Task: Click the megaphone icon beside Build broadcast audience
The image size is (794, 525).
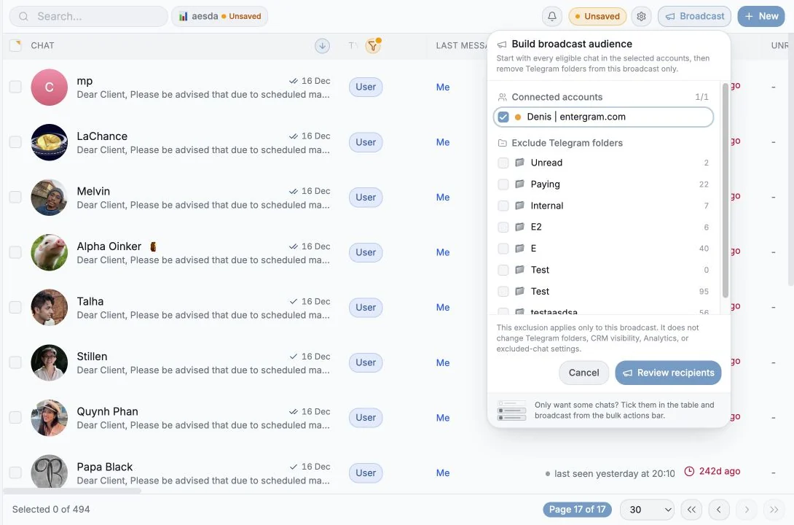Action: point(502,44)
